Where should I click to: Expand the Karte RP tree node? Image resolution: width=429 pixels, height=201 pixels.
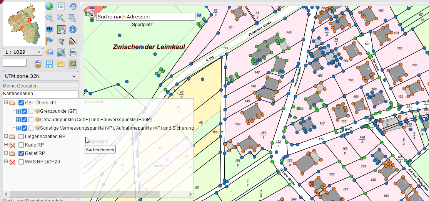(x=6, y=145)
